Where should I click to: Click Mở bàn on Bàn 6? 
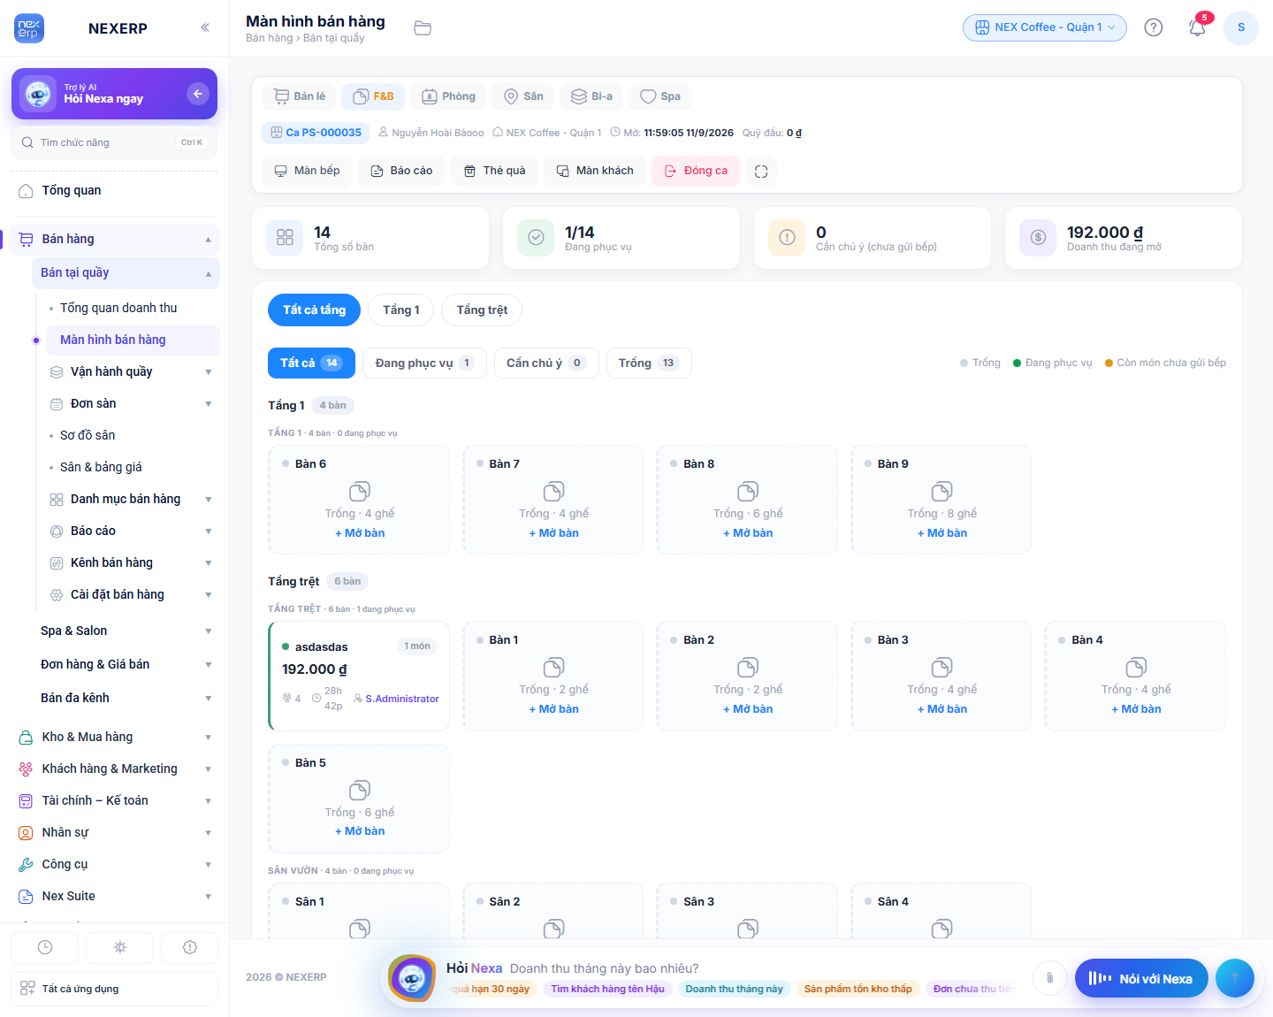(360, 533)
